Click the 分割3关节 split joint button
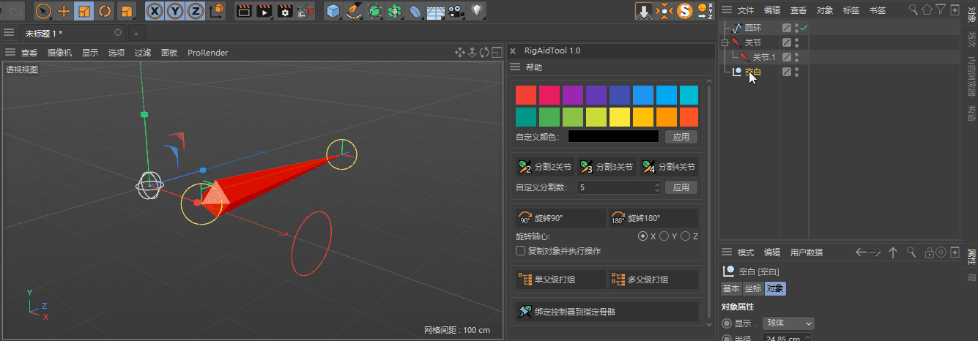Viewport: 978px width, 341px height. [x=606, y=167]
